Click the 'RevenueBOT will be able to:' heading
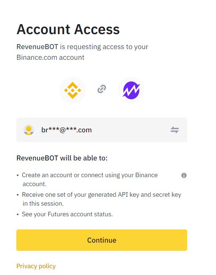Screen dimensions: 216x275 click(x=62, y=158)
